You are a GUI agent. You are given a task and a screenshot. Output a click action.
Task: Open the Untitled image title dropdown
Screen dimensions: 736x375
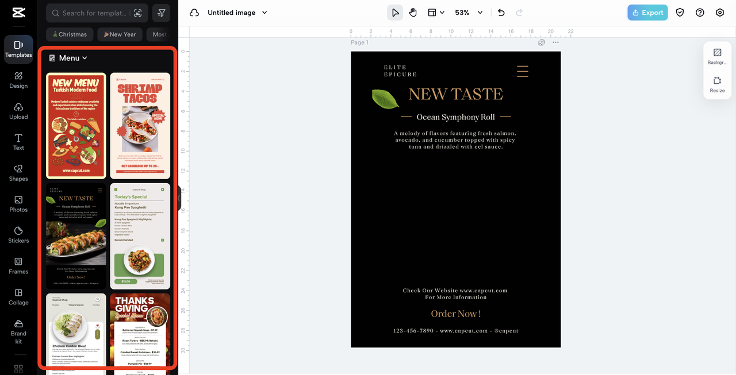(237, 13)
